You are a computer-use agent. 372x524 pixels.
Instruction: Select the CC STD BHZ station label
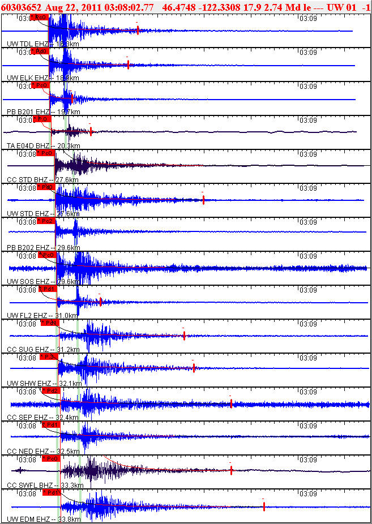pyautogui.click(x=43, y=180)
